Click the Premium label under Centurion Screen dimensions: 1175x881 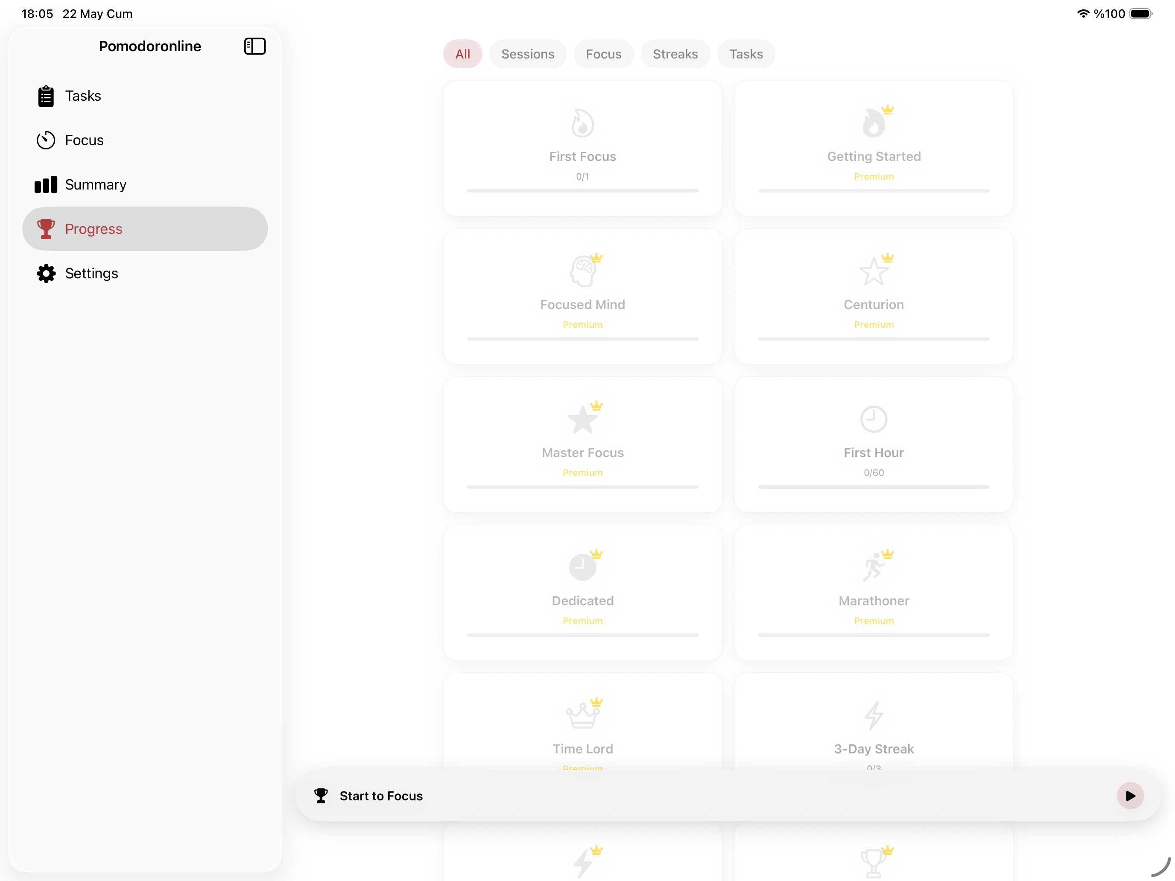click(873, 324)
